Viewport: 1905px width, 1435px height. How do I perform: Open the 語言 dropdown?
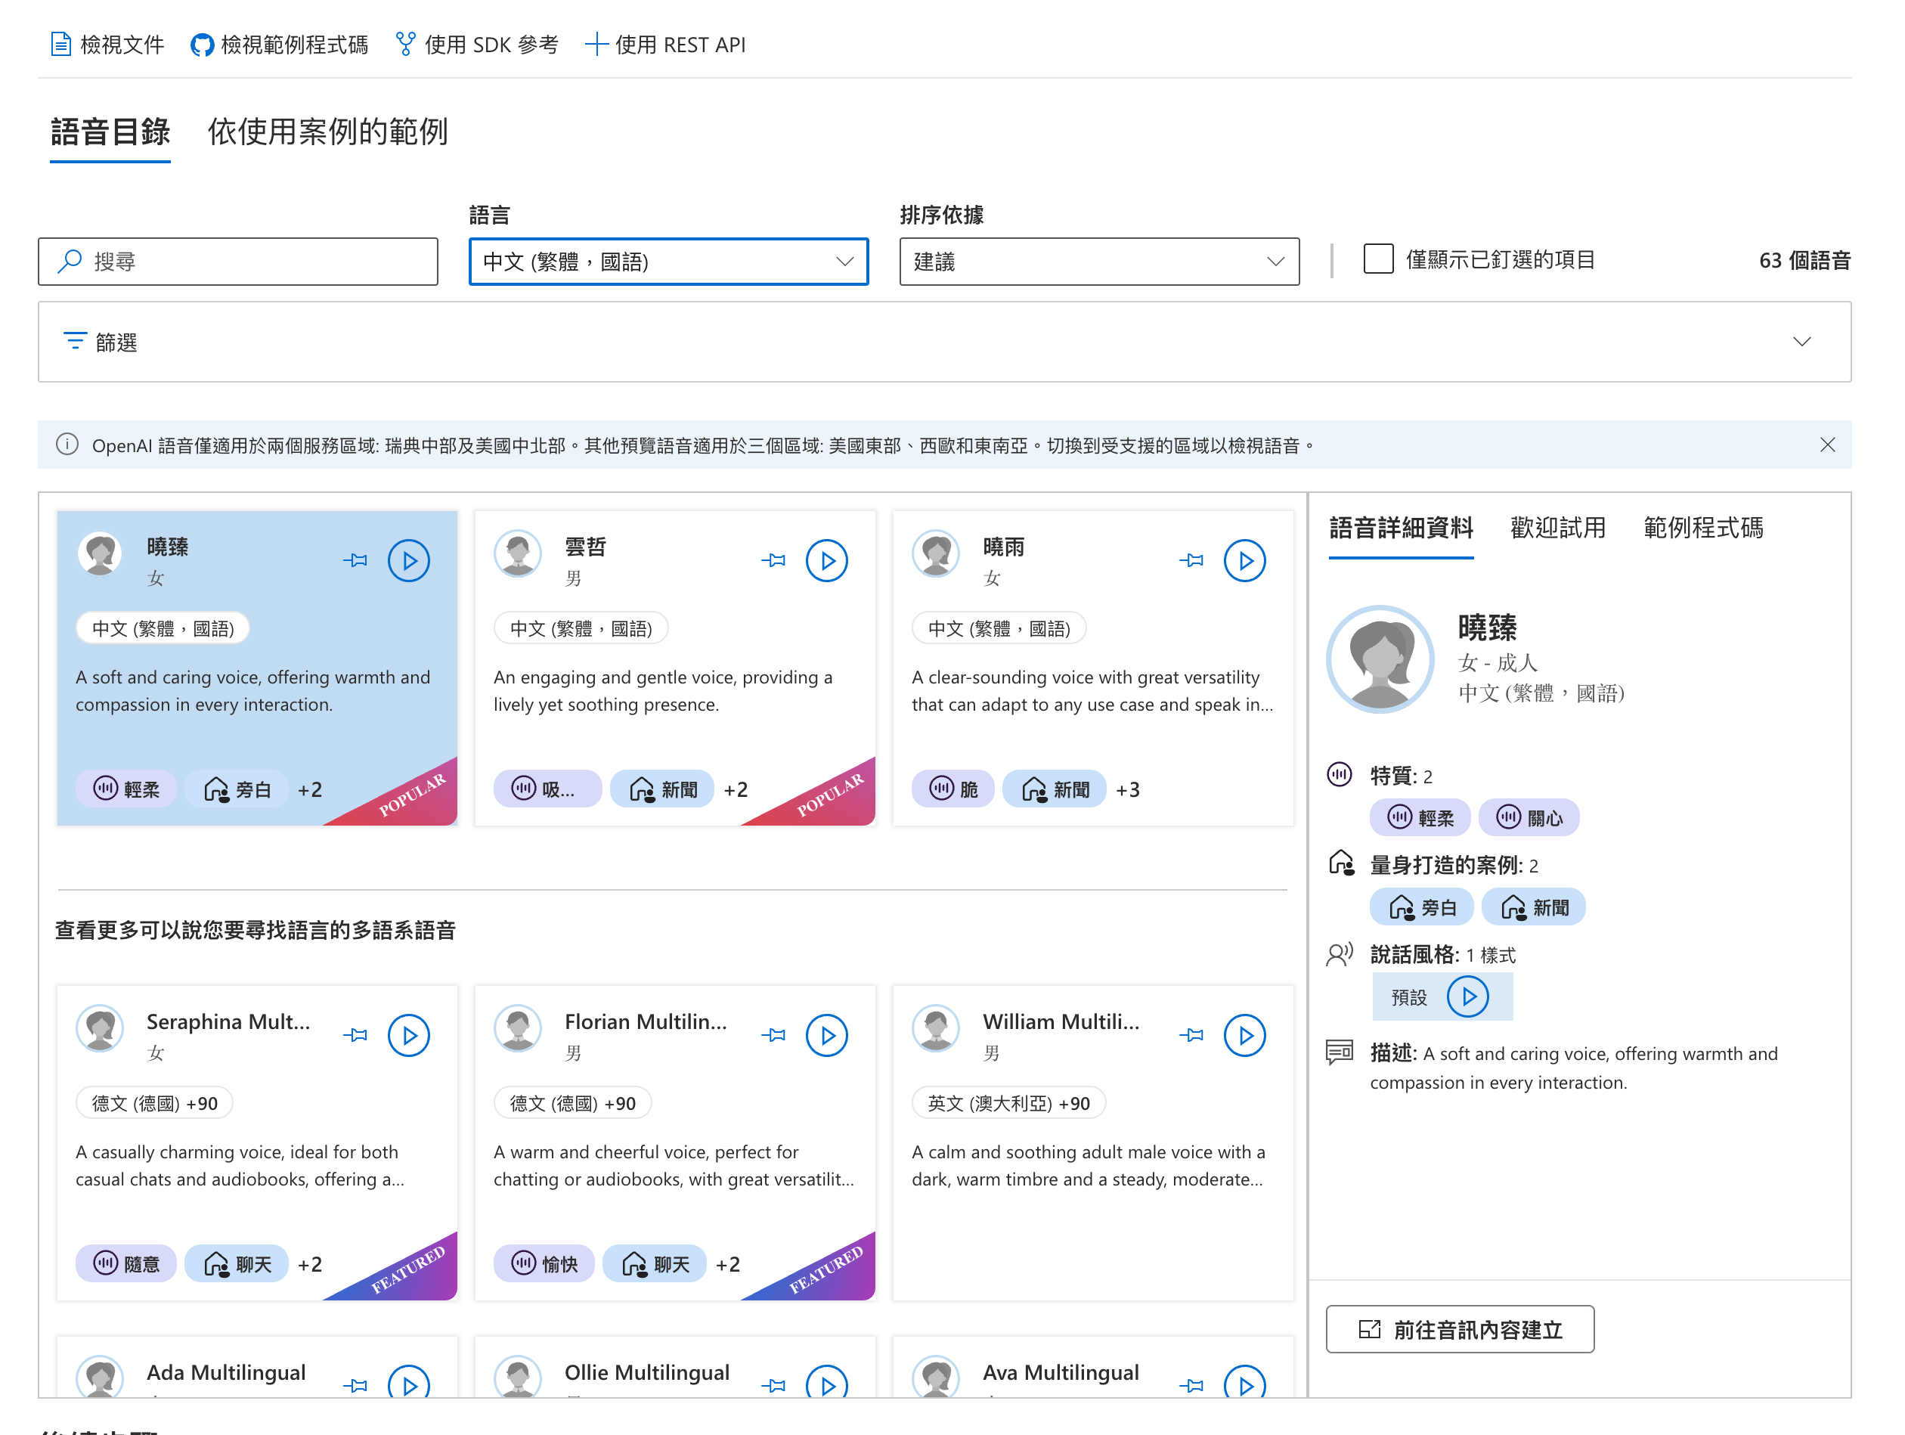(x=668, y=262)
